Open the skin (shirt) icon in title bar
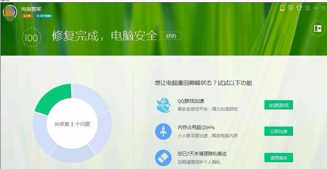 [299, 8]
